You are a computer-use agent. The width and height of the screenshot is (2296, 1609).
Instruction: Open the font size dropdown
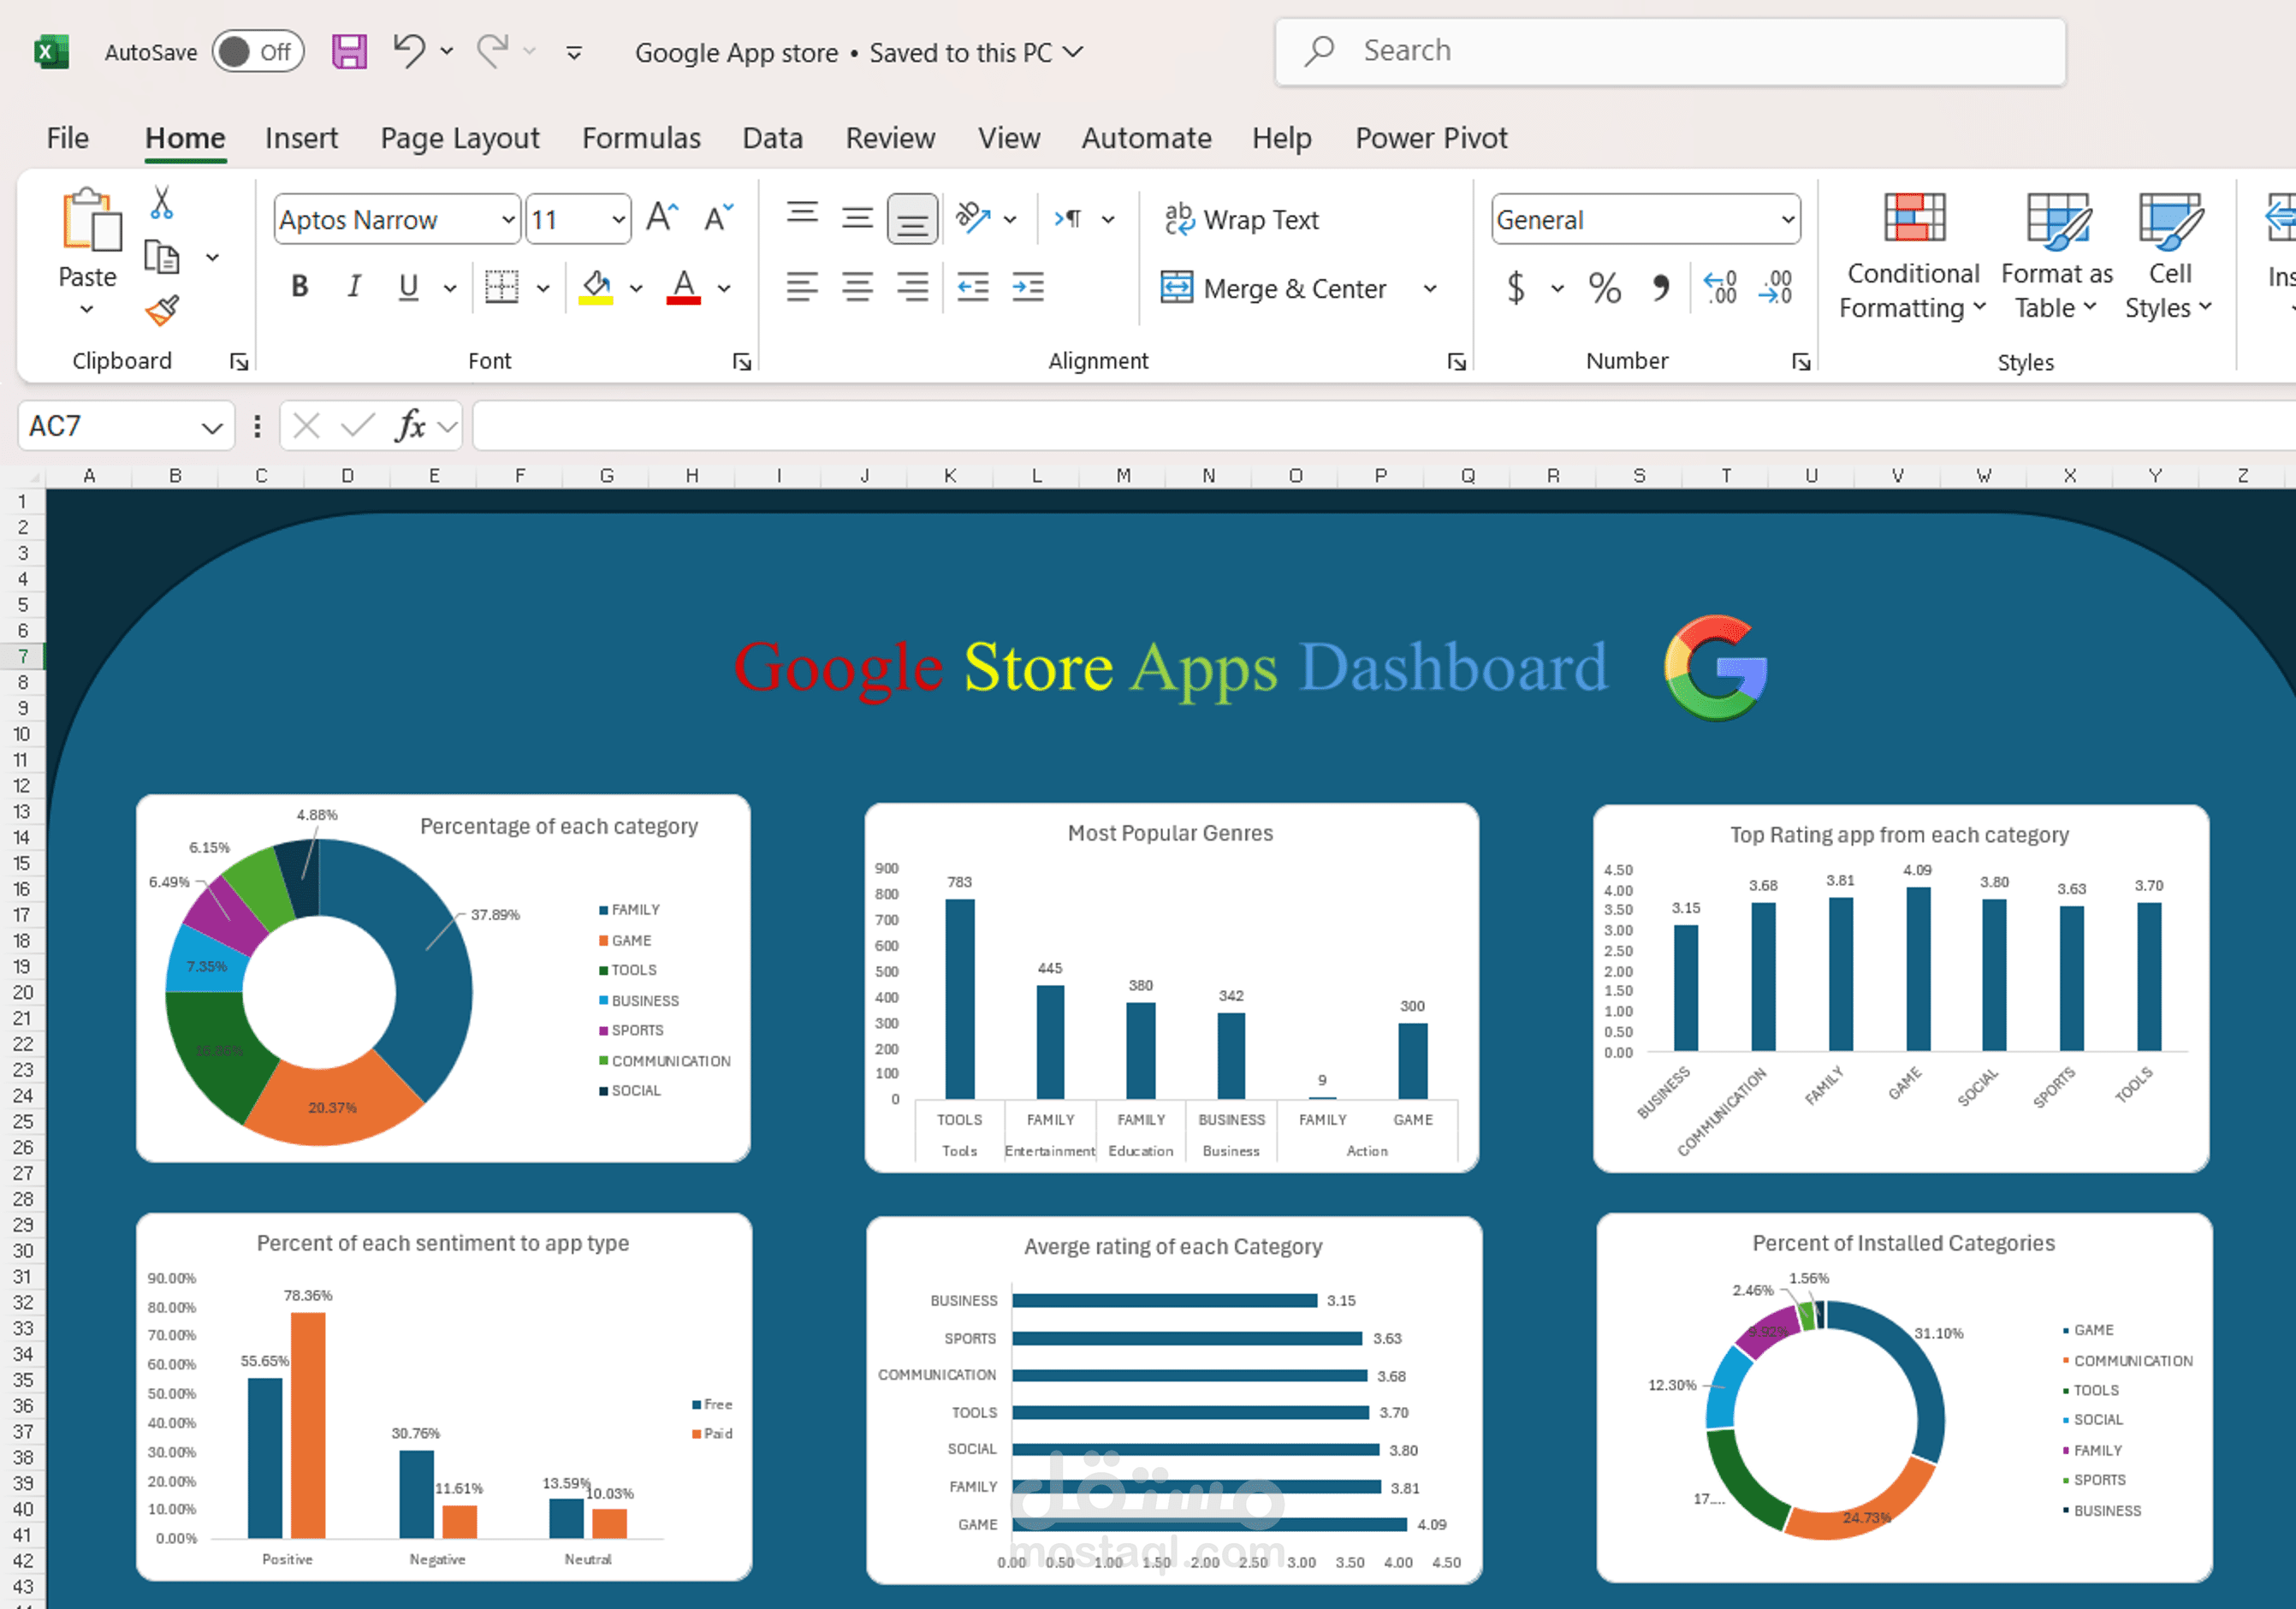pos(618,219)
